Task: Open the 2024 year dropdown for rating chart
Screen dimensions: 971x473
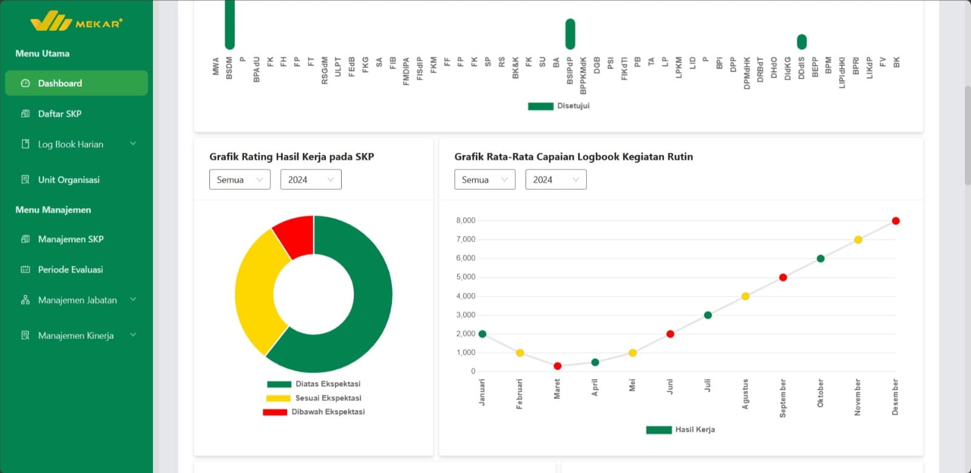Action: click(311, 179)
